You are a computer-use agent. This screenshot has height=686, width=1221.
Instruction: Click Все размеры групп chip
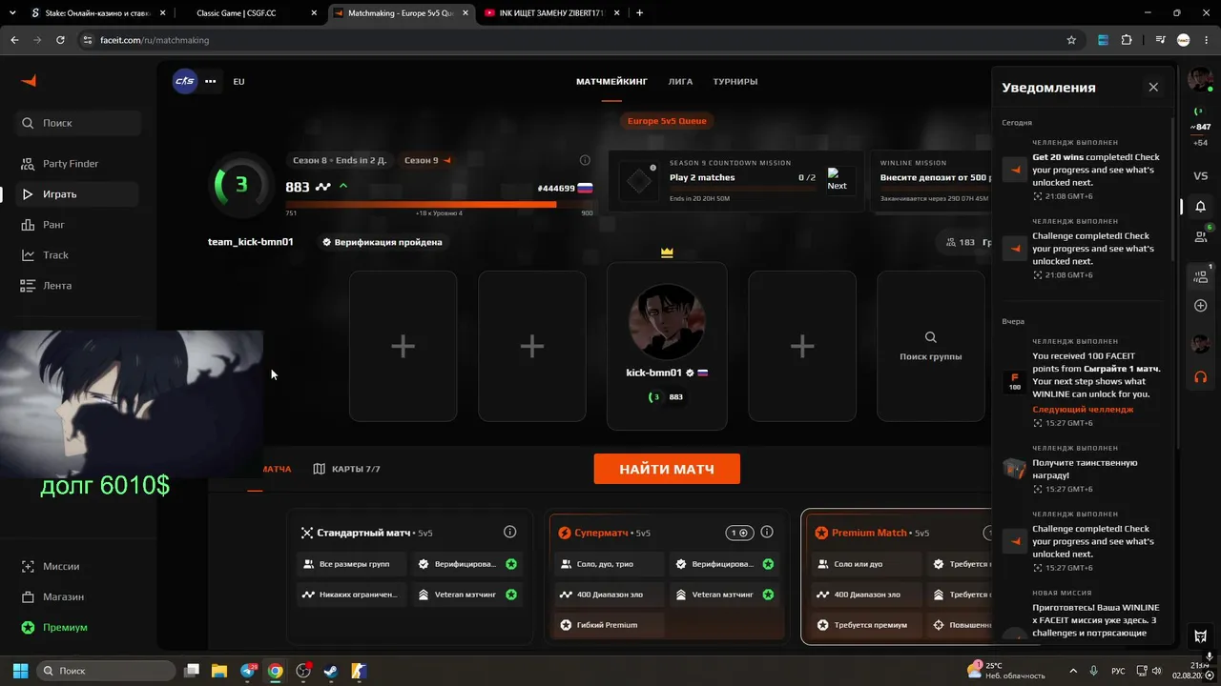351,564
